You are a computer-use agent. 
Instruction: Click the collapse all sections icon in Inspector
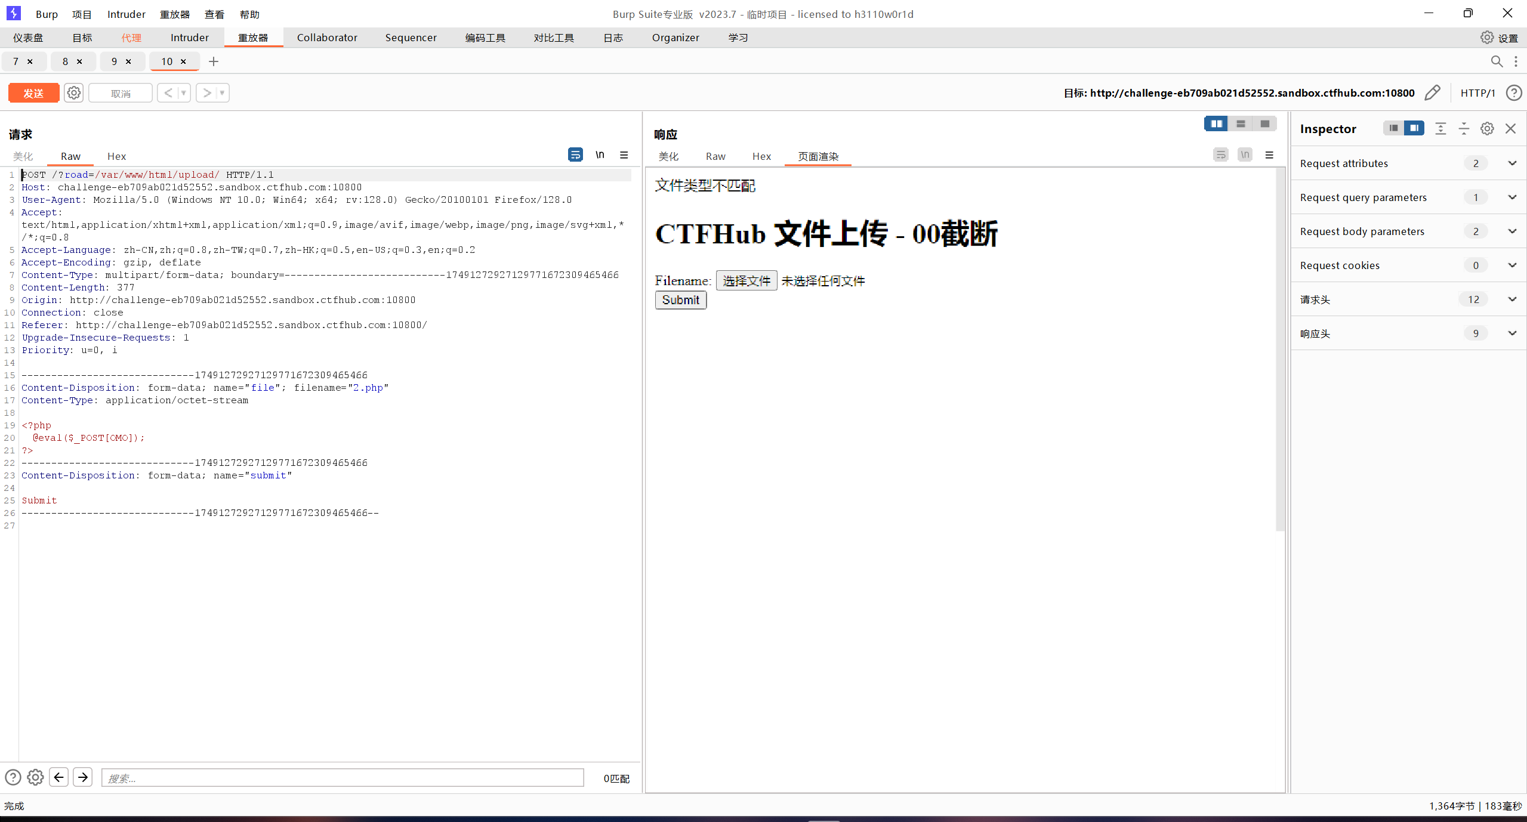(x=1464, y=129)
